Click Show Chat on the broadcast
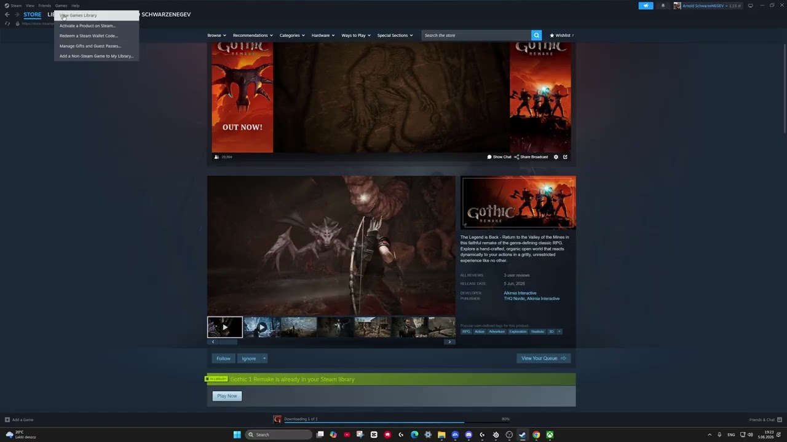787x442 pixels. pos(499,157)
